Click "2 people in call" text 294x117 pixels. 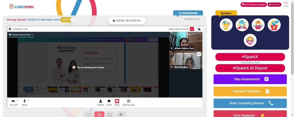click(x=20, y=29)
